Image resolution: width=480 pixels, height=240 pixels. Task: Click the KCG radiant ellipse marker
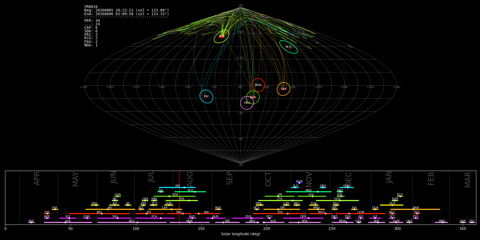coord(289,47)
